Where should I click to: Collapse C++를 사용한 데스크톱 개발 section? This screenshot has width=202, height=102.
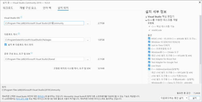point(146,20)
